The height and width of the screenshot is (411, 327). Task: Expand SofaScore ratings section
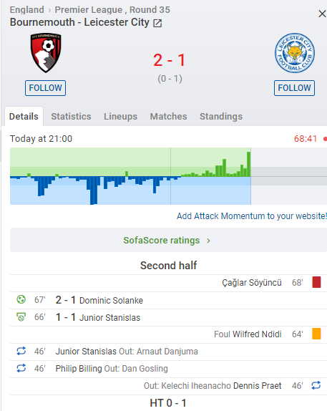click(x=168, y=240)
